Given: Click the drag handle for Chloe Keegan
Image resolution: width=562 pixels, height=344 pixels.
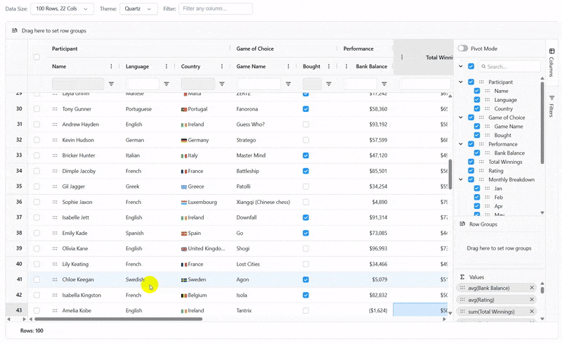Looking at the screenshot, I should pyautogui.click(x=55, y=280).
